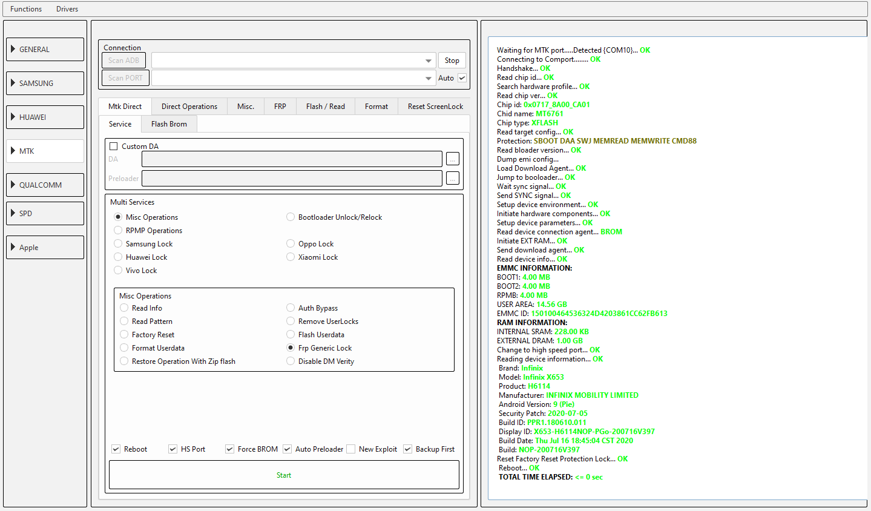This screenshot has height=511, width=871.
Task: Switch to the Misc. tab
Action: 246,107
